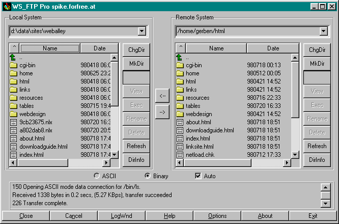Select the remote webdesign folder icon

(180, 114)
